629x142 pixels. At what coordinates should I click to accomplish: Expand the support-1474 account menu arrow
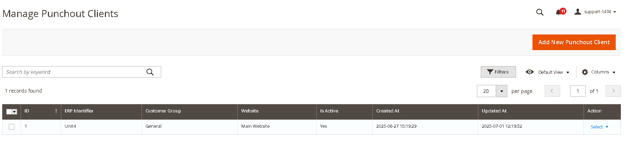[x=615, y=12]
